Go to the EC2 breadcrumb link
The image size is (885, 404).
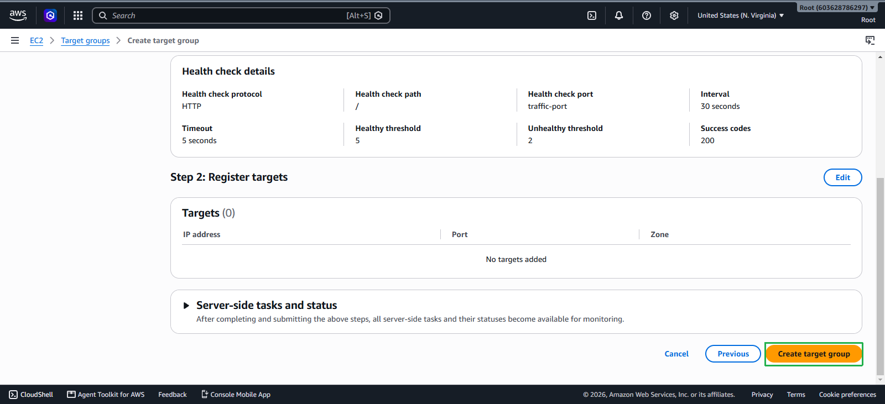coord(37,40)
